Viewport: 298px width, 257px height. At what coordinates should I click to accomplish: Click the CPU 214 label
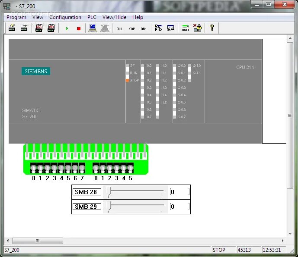tap(245, 67)
